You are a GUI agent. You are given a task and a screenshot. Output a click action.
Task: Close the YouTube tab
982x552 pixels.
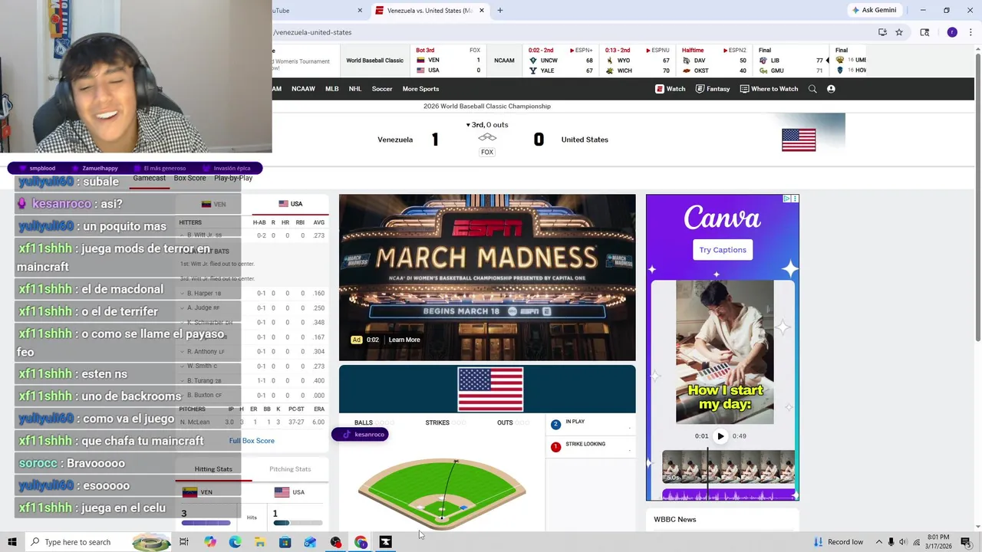click(360, 11)
